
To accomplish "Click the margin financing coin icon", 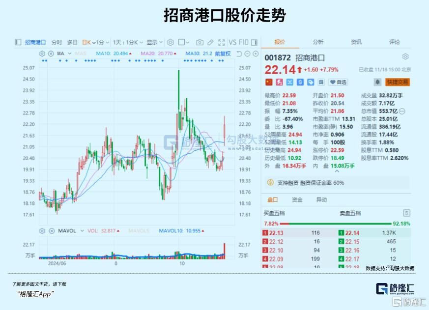I will coord(270,182).
